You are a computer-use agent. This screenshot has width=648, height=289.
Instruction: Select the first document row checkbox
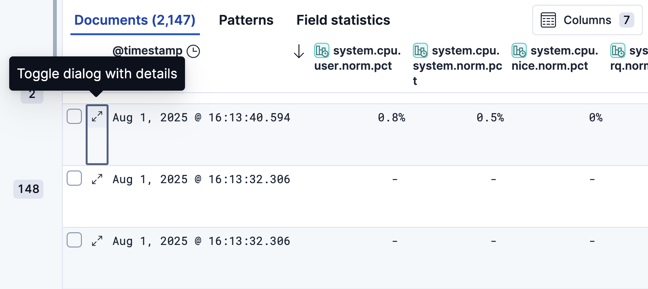coord(74,117)
